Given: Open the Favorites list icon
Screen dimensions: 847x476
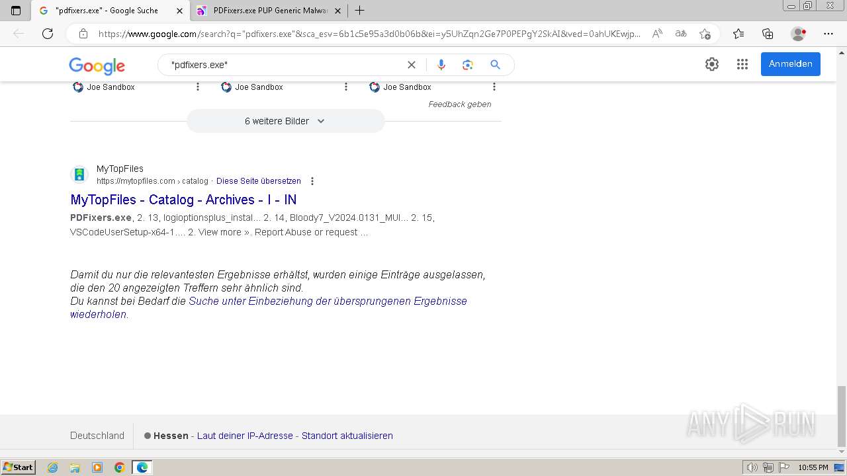Looking at the screenshot, I should 738,34.
